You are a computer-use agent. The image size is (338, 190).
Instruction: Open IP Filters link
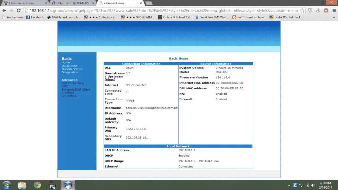(x=68, y=93)
